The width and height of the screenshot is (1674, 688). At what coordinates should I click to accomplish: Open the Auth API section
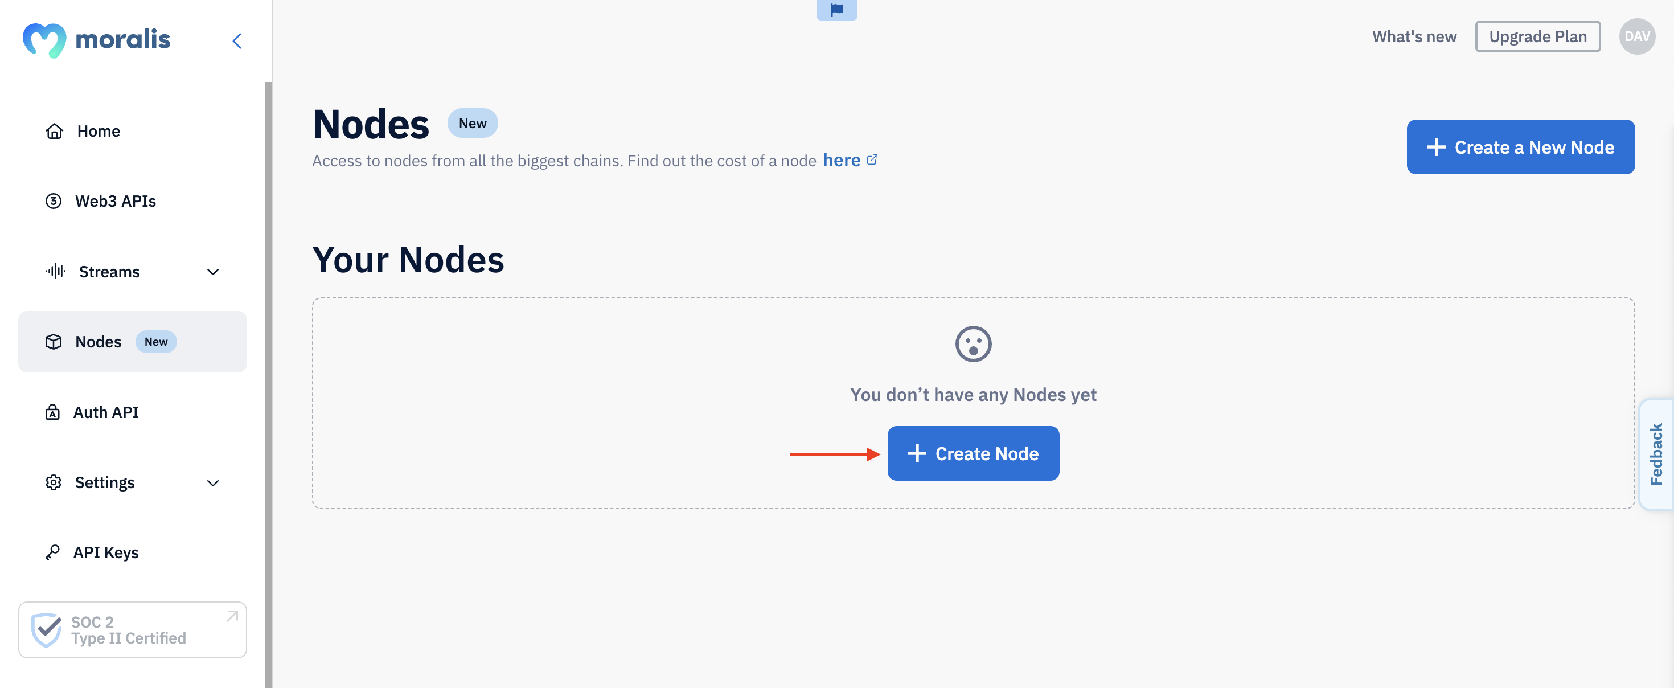click(107, 410)
